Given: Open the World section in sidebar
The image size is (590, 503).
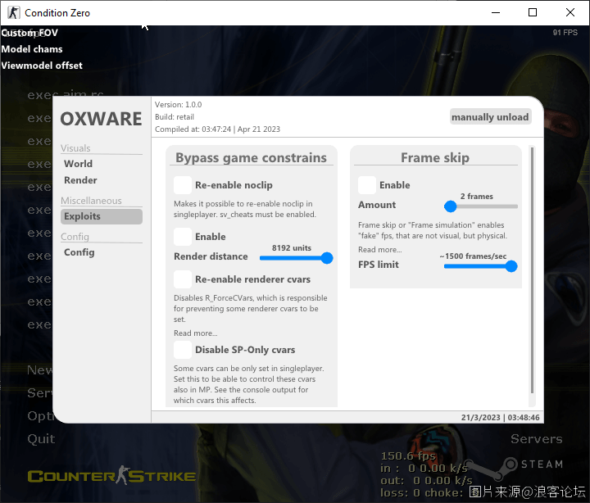Looking at the screenshot, I should click(78, 164).
